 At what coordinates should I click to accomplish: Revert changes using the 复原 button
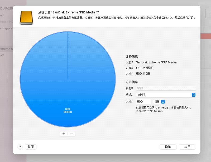tap(31, 147)
